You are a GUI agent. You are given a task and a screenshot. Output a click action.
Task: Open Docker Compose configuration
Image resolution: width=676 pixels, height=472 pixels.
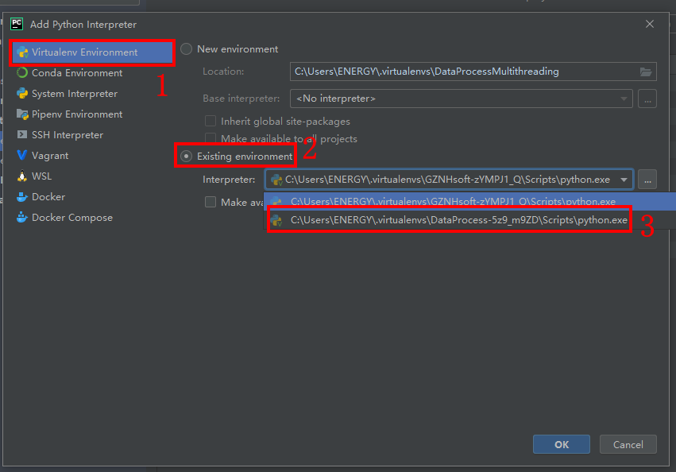[x=21, y=217]
